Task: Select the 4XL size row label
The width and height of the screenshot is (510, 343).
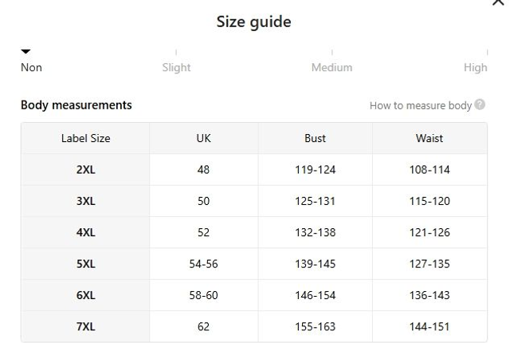Action: click(x=85, y=232)
